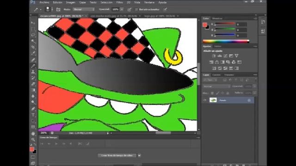Click the color spectrum ramp bar
296x166 pixels.
click(x=226, y=41)
